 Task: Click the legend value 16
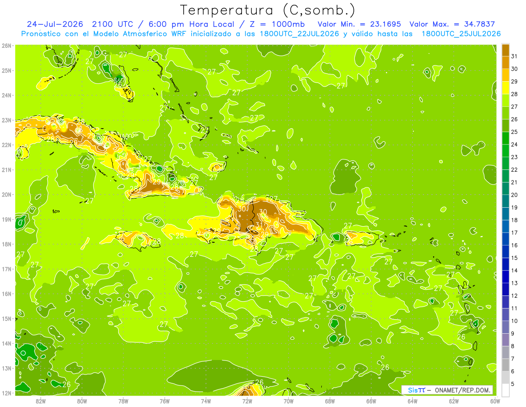(x=515, y=245)
